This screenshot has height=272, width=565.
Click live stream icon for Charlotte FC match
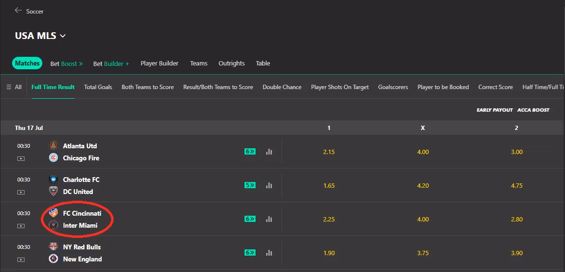21,193
